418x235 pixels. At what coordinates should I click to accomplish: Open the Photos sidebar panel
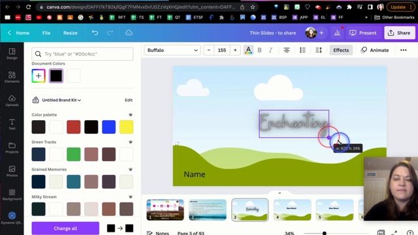point(12,171)
